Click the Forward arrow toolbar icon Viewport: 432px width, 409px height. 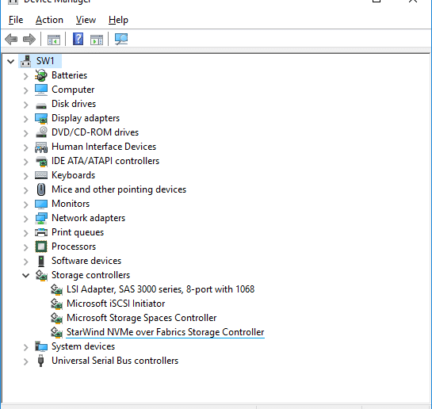coord(29,39)
